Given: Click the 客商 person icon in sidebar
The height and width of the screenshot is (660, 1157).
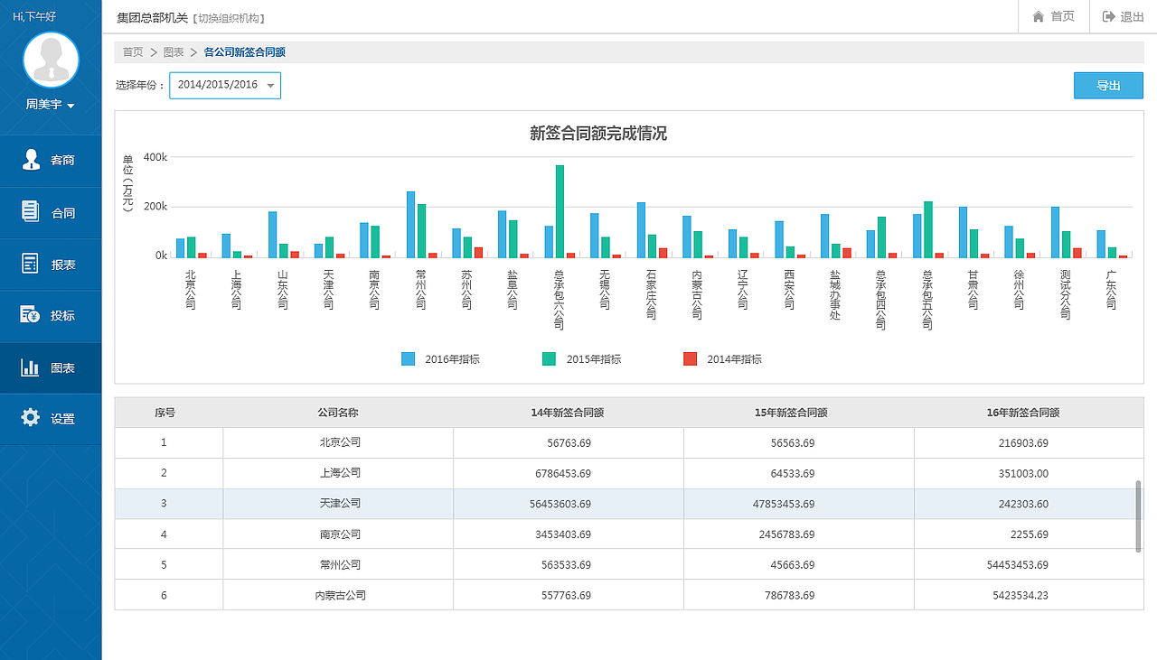Looking at the screenshot, I should [31, 160].
